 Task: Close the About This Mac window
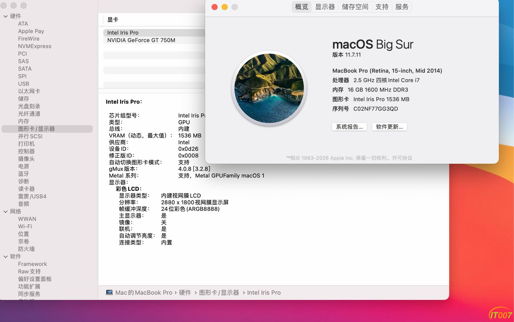click(214, 7)
